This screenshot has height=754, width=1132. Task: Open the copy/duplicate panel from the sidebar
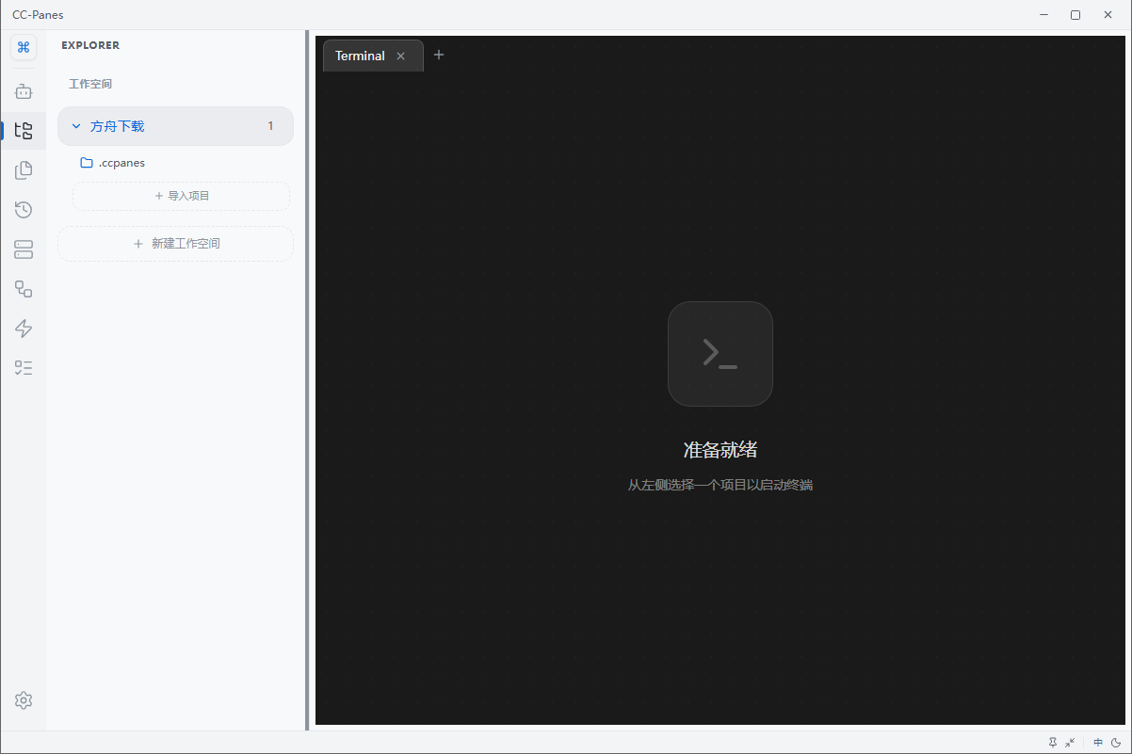point(24,169)
